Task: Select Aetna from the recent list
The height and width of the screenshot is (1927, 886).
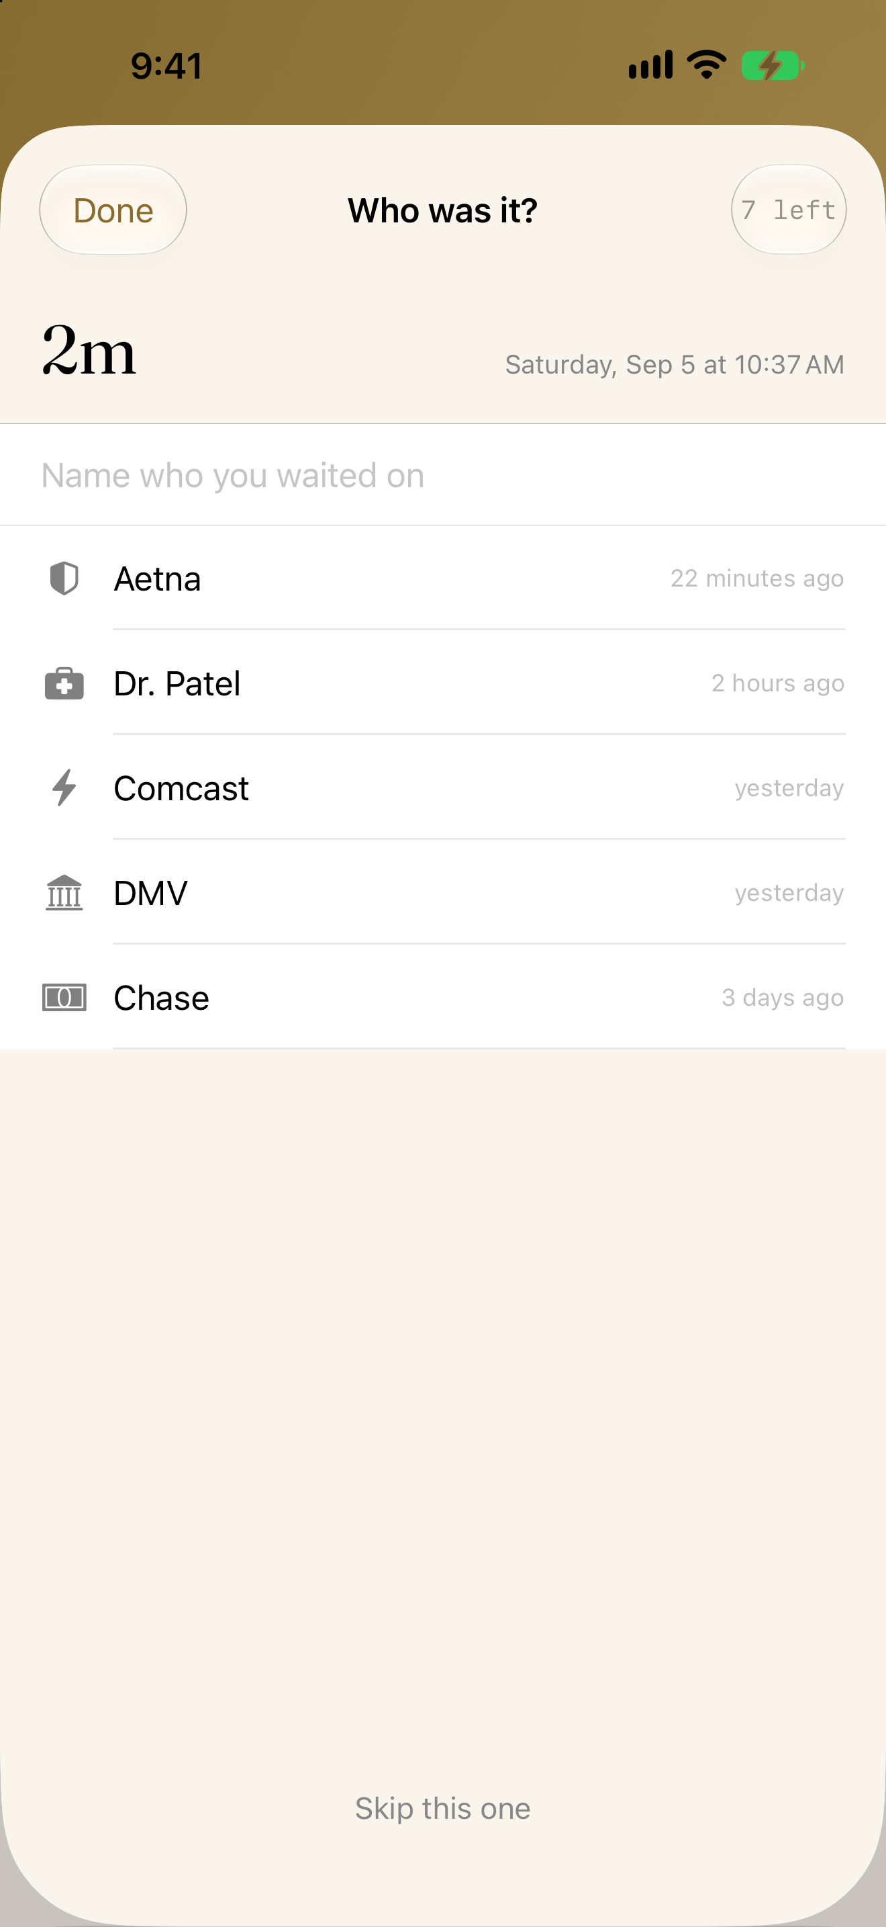Action: tap(443, 579)
